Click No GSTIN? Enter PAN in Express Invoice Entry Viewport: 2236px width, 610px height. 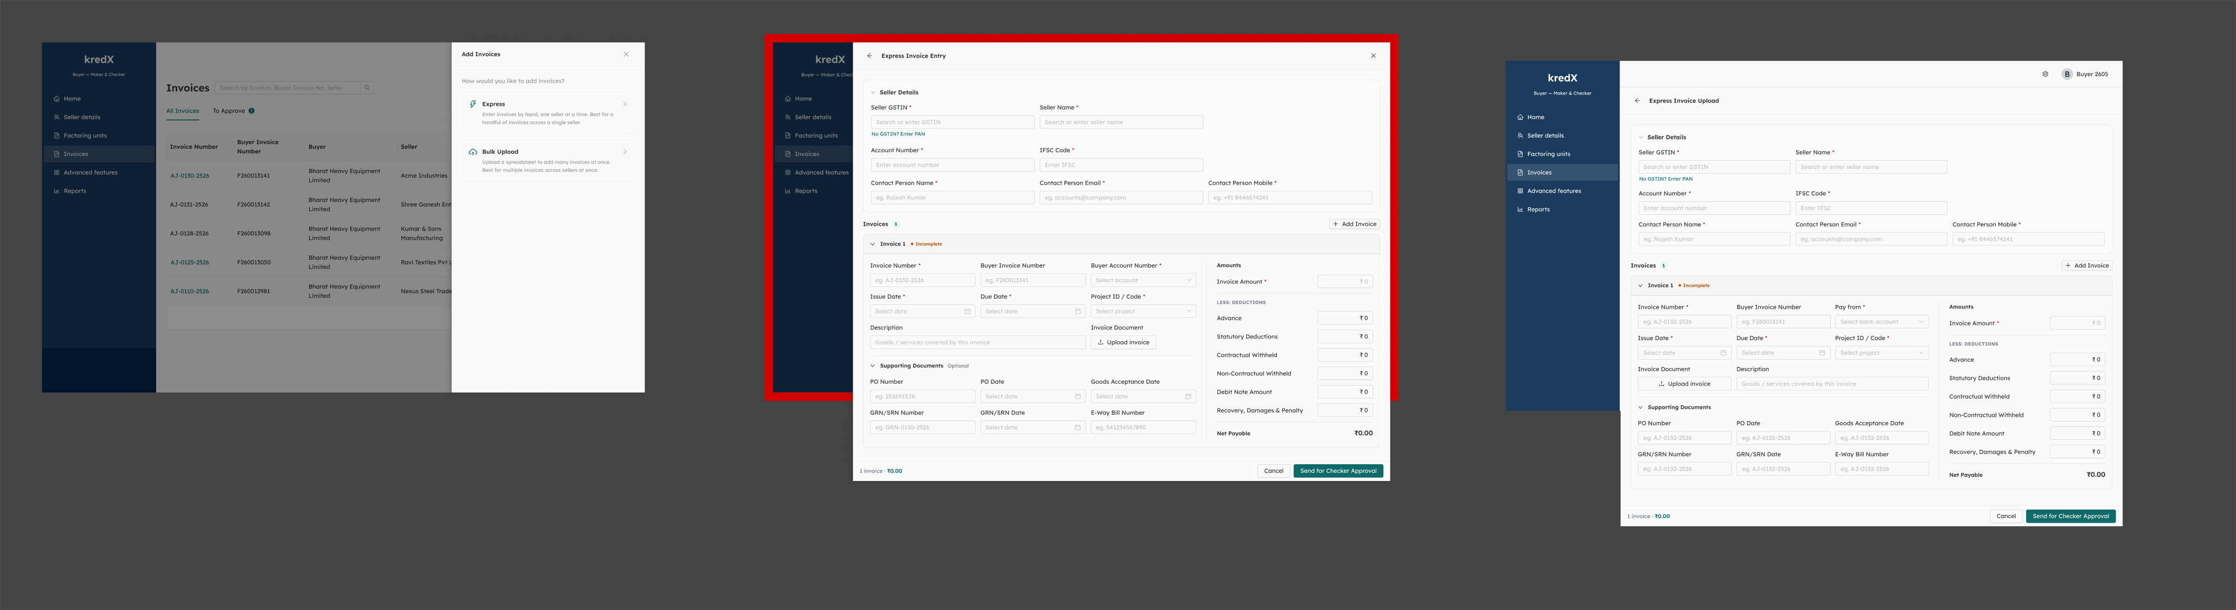click(x=898, y=134)
